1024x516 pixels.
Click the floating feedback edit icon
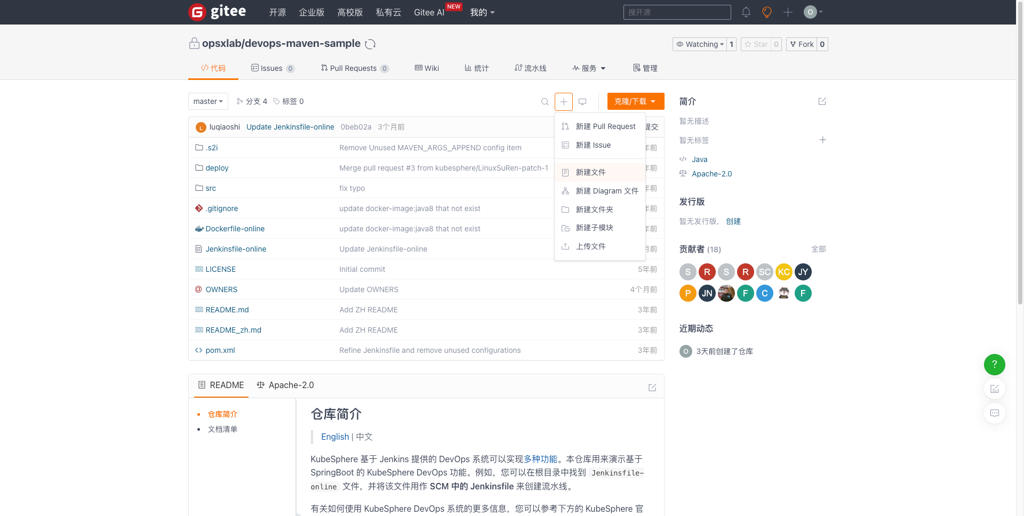[995, 389]
